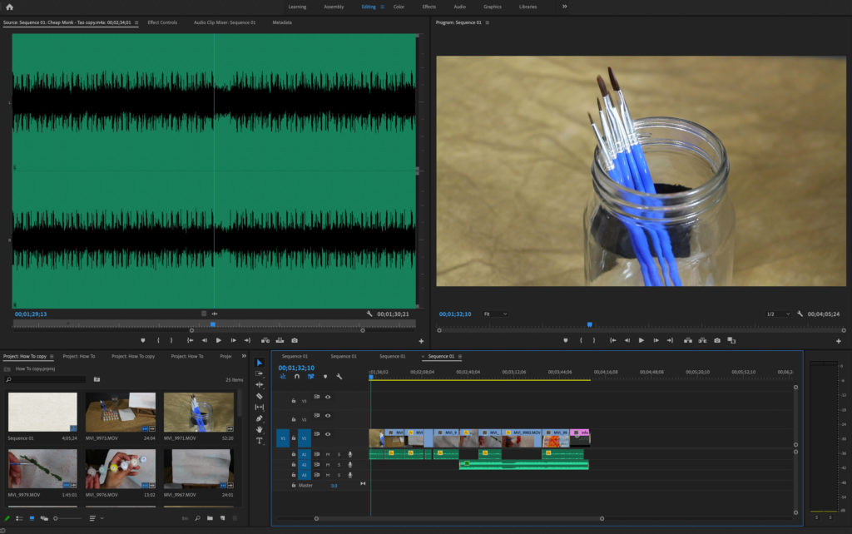Mark In point in Source monitor
Screen dimensions: 852x534
tap(158, 340)
